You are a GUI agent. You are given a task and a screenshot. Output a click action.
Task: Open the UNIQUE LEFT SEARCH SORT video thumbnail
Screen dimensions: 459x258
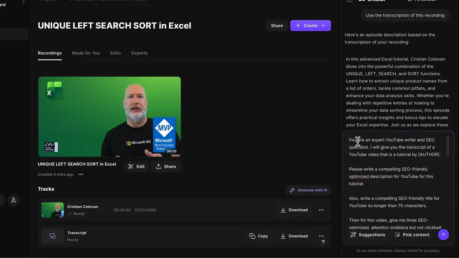coord(109,116)
